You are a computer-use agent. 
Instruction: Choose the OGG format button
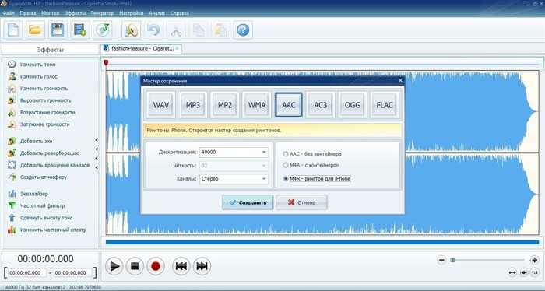pos(353,105)
